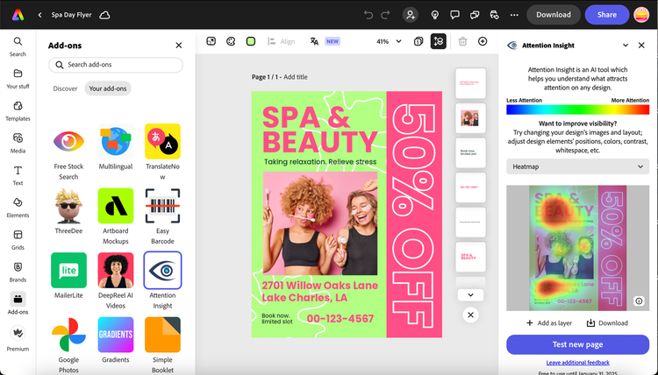Screen dimensions: 658x375
Task: Open the Attention Insight add-on
Action: [x=162, y=270]
